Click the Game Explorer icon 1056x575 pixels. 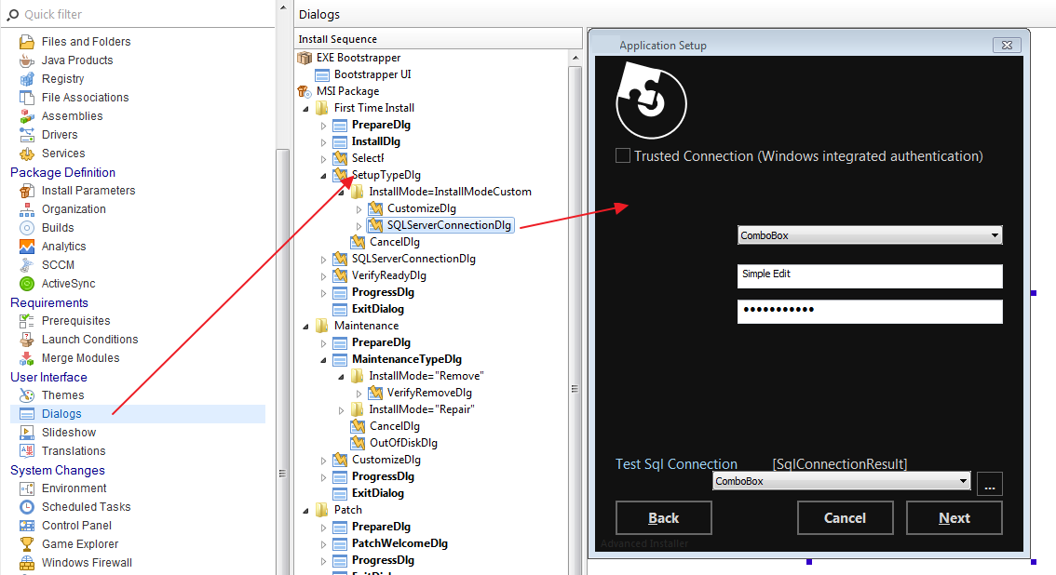[26, 544]
